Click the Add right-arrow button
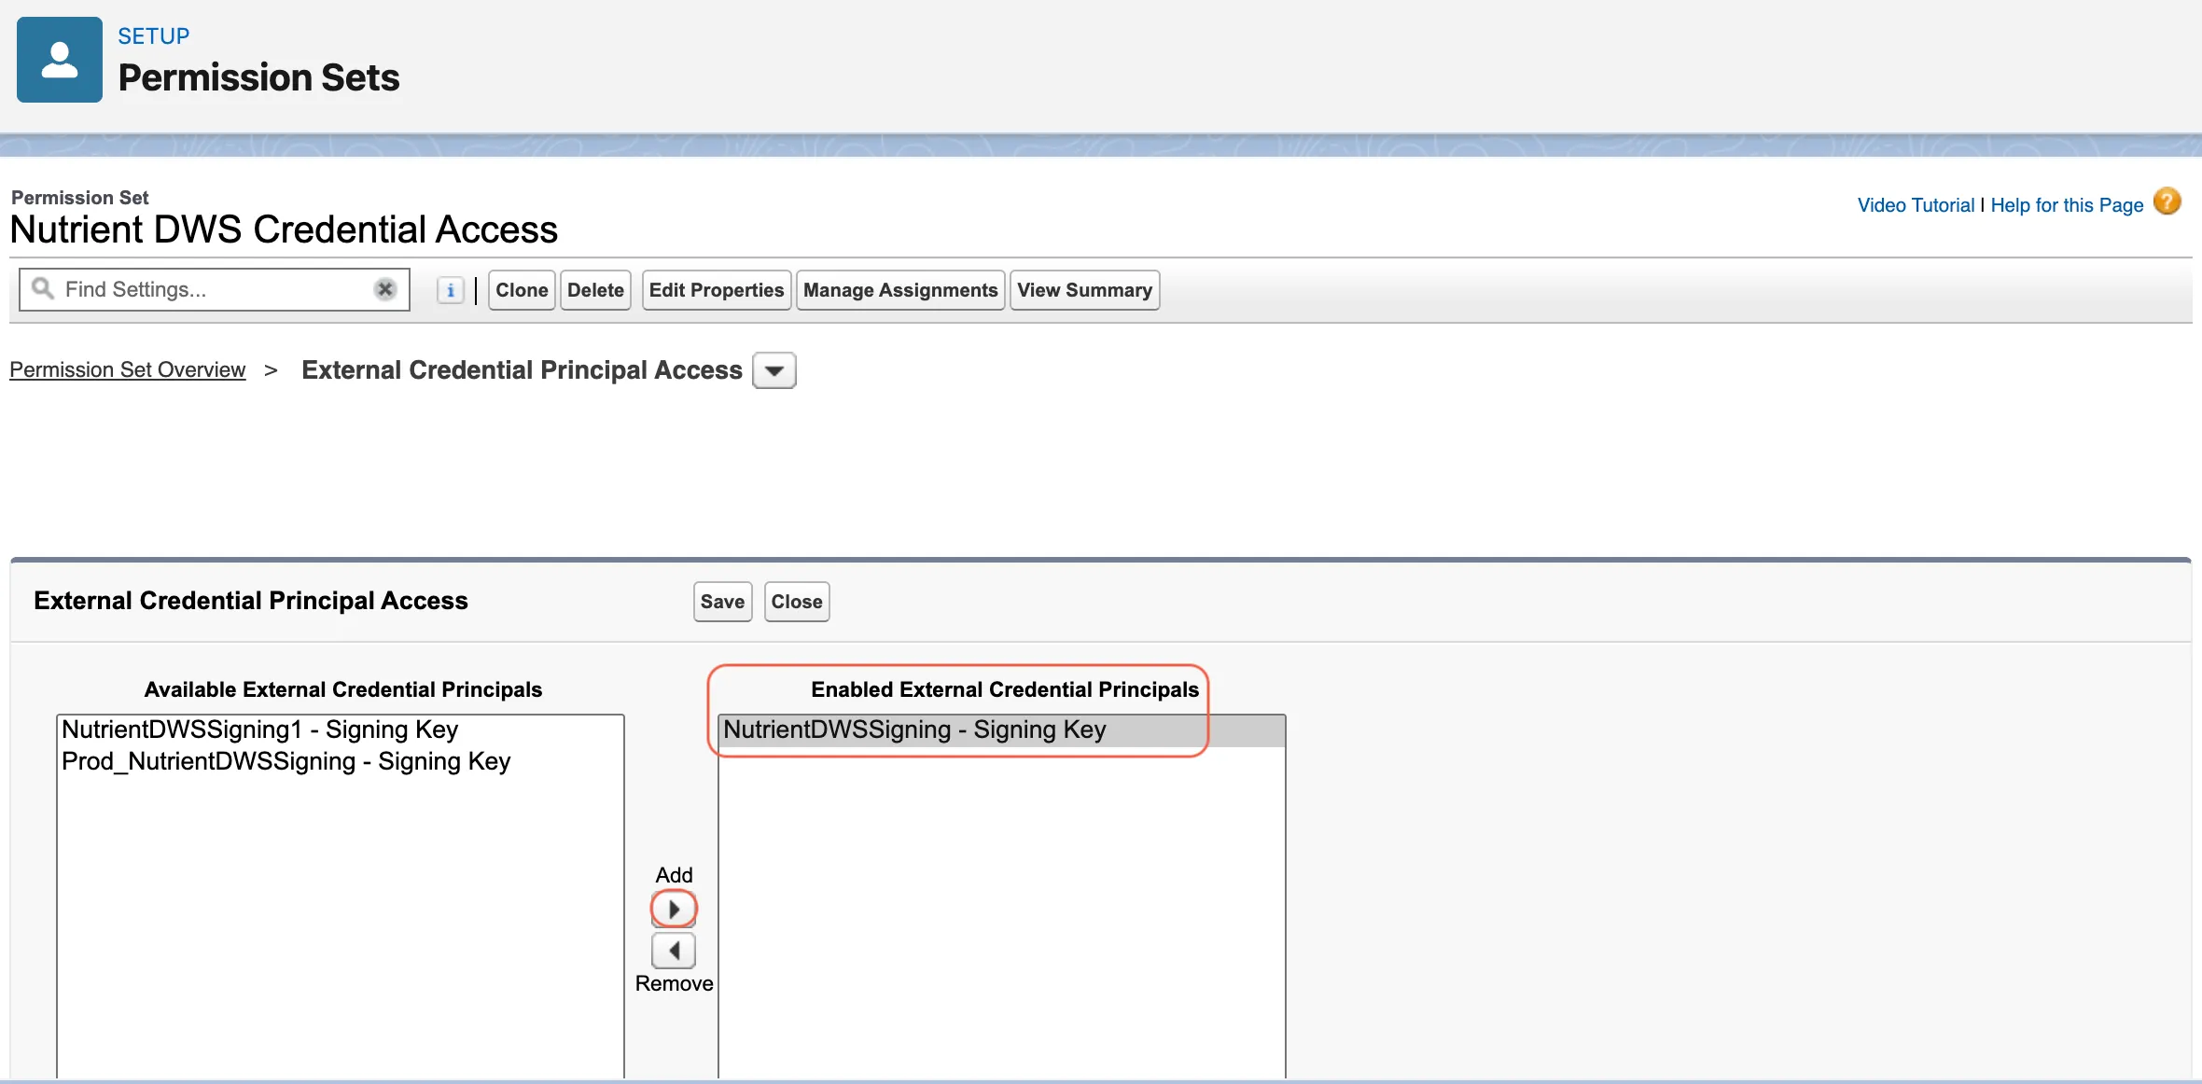This screenshot has height=1084, width=2202. point(674,909)
